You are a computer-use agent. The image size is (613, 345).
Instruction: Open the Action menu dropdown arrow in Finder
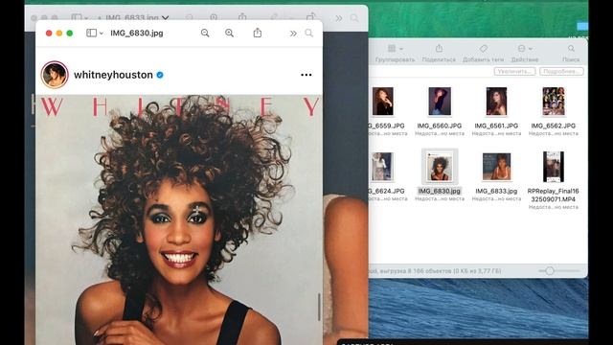(x=531, y=49)
